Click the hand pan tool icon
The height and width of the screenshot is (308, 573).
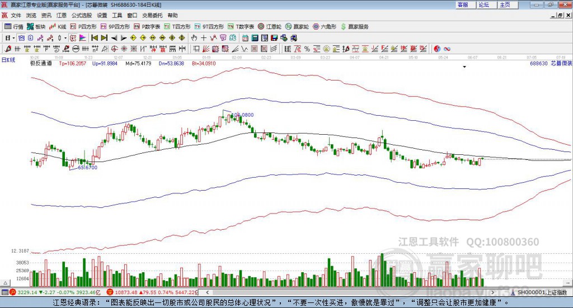click(194, 38)
